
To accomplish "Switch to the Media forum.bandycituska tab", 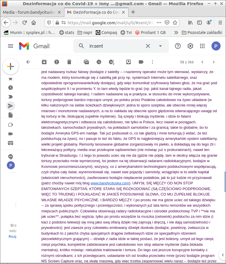I will pyautogui.click(x=31, y=12).
